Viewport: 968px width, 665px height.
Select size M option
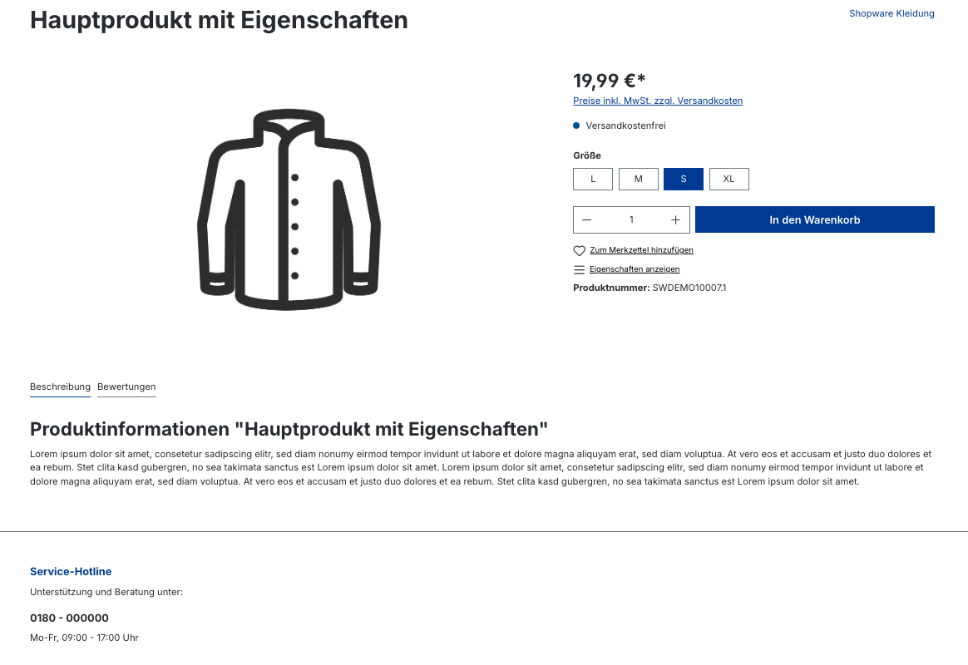639,179
